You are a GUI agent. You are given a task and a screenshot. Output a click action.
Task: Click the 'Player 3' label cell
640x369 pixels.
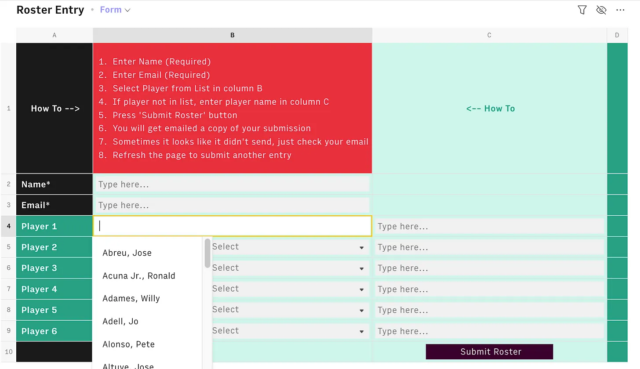point(55,268)
